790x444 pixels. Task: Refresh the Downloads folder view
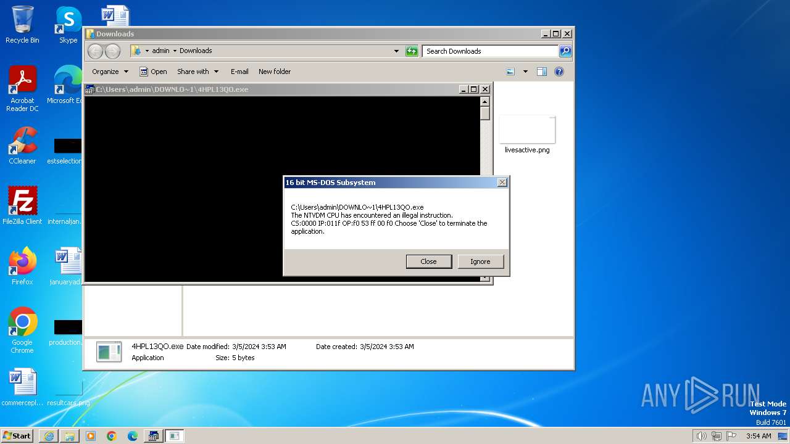[x=412, y=51]
